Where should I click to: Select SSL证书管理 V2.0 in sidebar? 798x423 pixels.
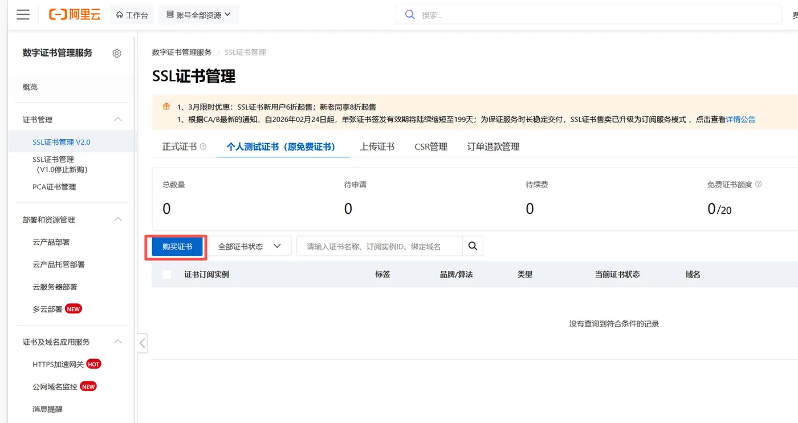coord(62,142)
